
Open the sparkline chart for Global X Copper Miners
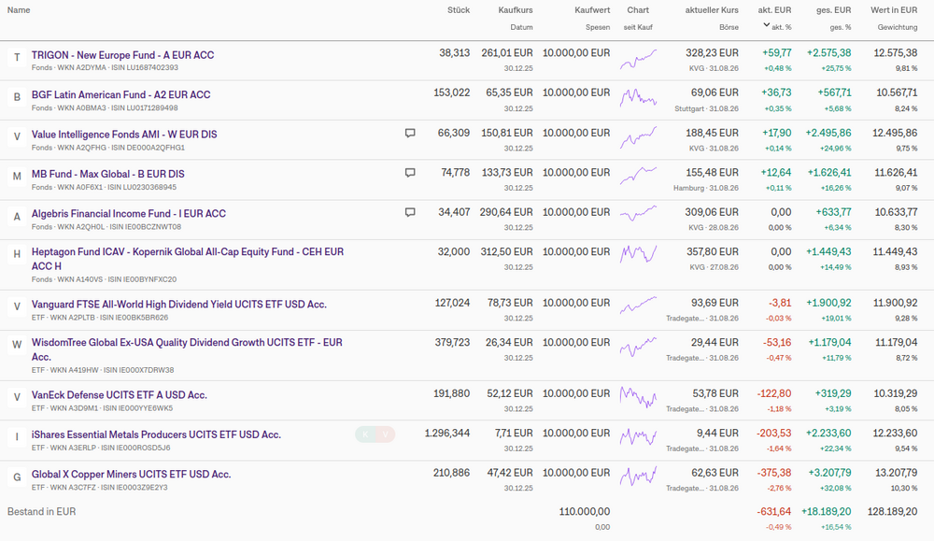(x=638, y=476)
